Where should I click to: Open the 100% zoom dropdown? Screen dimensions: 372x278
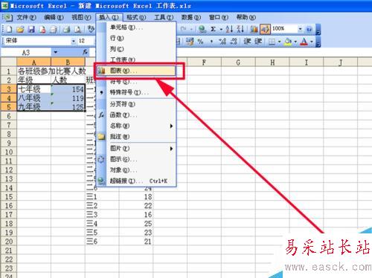[300, 29]
